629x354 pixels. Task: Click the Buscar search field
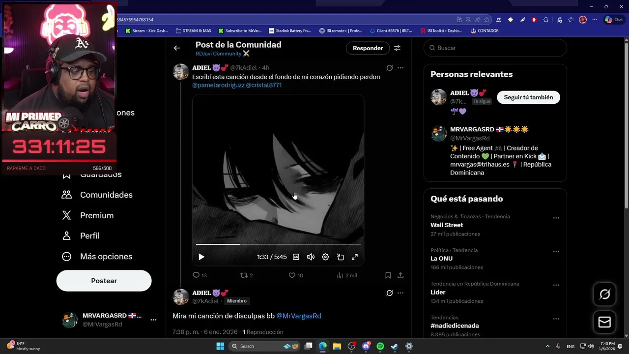495,48
